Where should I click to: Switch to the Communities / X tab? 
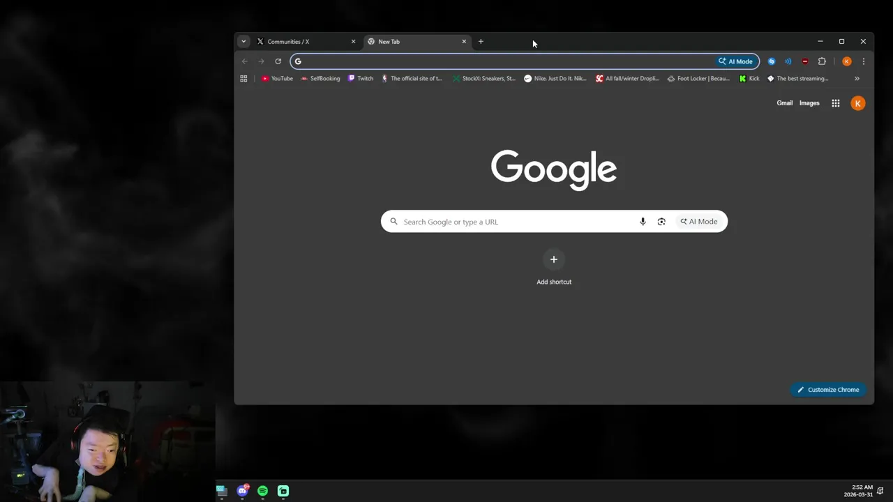tap(306, 42)
